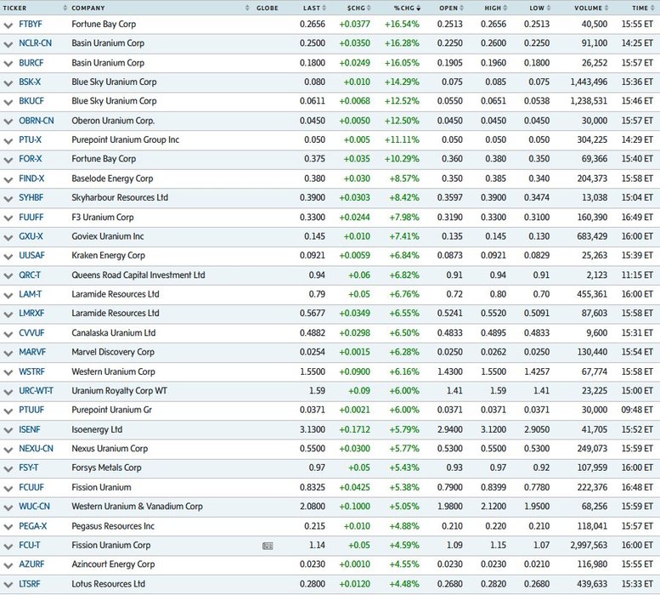Viewport: 660px width, 595px height.
Task: Select Western Uranium & Vanadium Corp name
Action: pyautogui.click(x=138, y=506)
